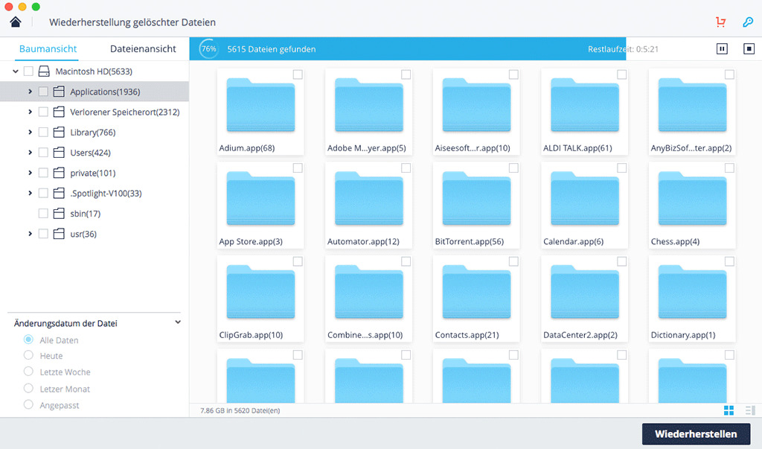Open the Adium.app folder
Image resolution: width=762 pixels, height=449 pixels.
pos(260,112)
